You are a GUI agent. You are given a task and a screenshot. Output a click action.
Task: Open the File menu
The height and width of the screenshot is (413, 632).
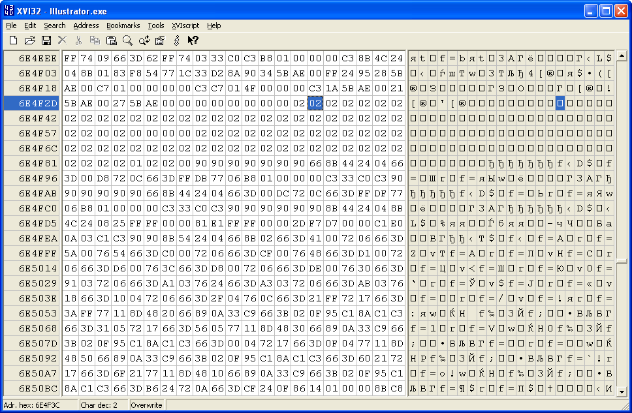pos(11,25)
